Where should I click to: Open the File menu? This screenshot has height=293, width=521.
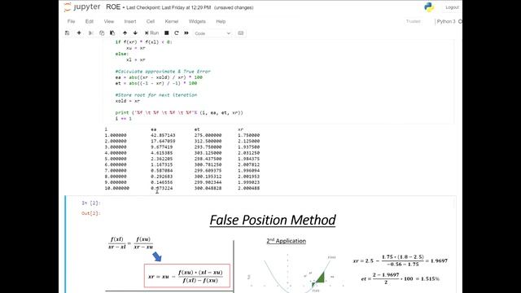tap(71, 21)
